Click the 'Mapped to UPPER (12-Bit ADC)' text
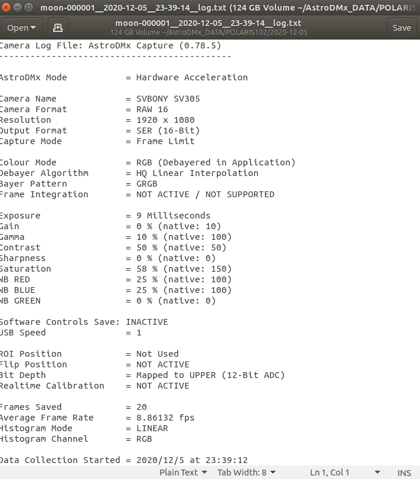Image resolution: width=420 pixels, height=479 pixels. click(210, 375)
